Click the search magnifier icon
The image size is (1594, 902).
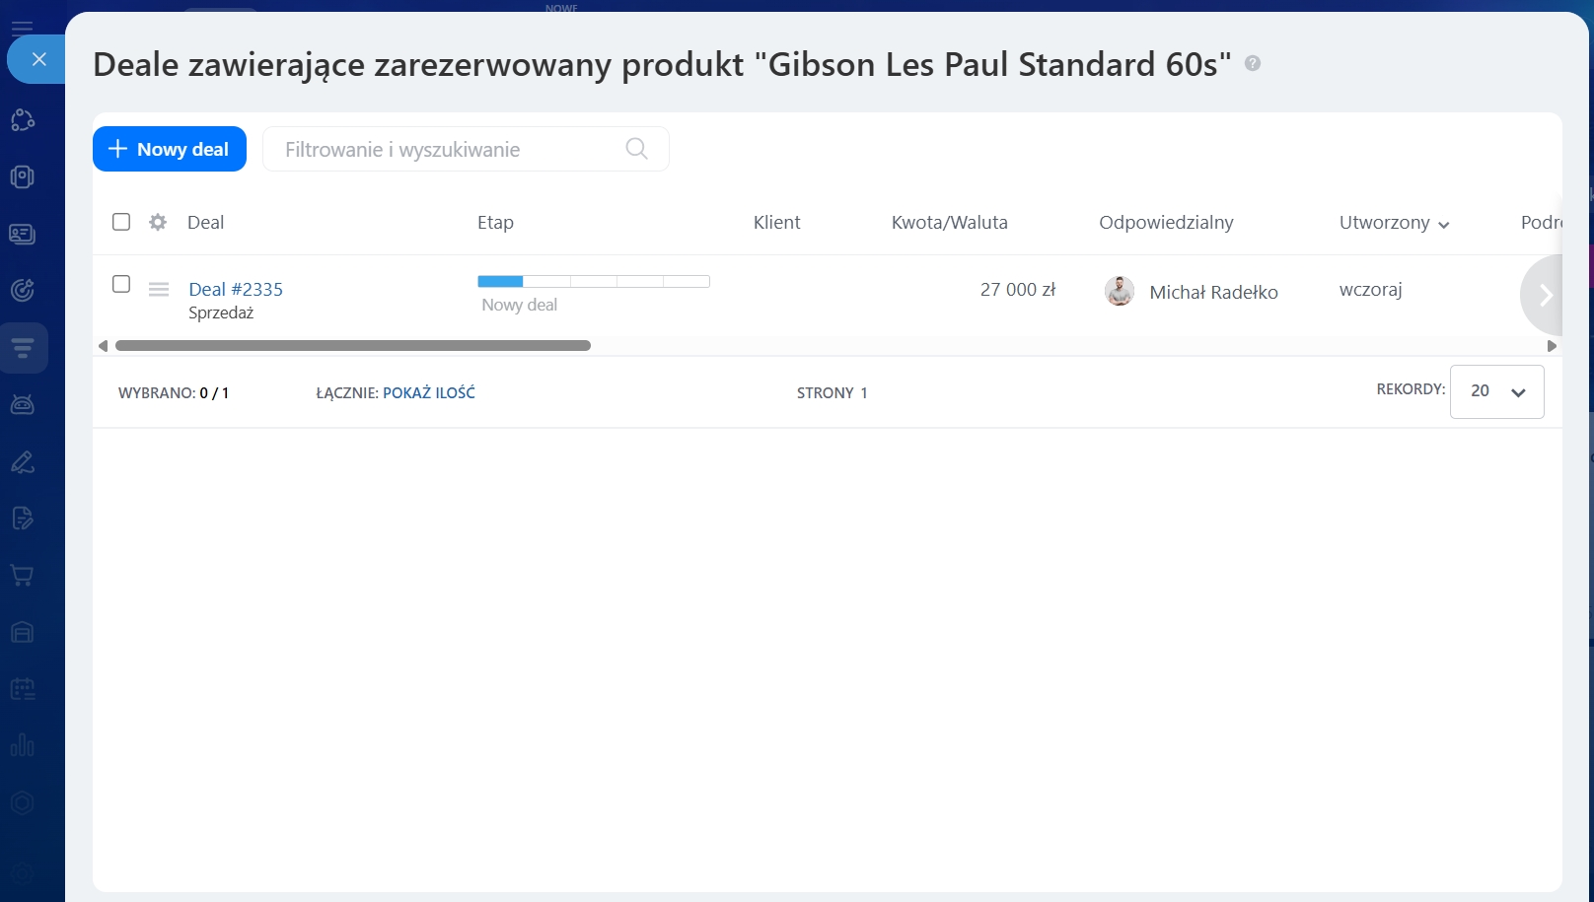click(637, 149)
